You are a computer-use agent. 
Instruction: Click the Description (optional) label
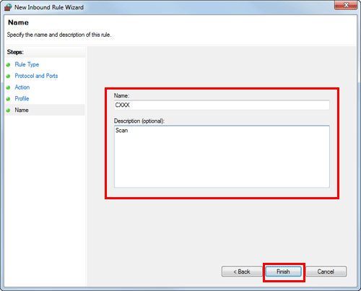[139, 121]
